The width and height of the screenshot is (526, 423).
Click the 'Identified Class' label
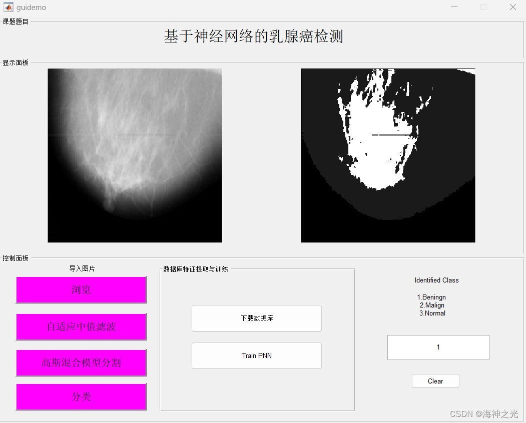436,280
